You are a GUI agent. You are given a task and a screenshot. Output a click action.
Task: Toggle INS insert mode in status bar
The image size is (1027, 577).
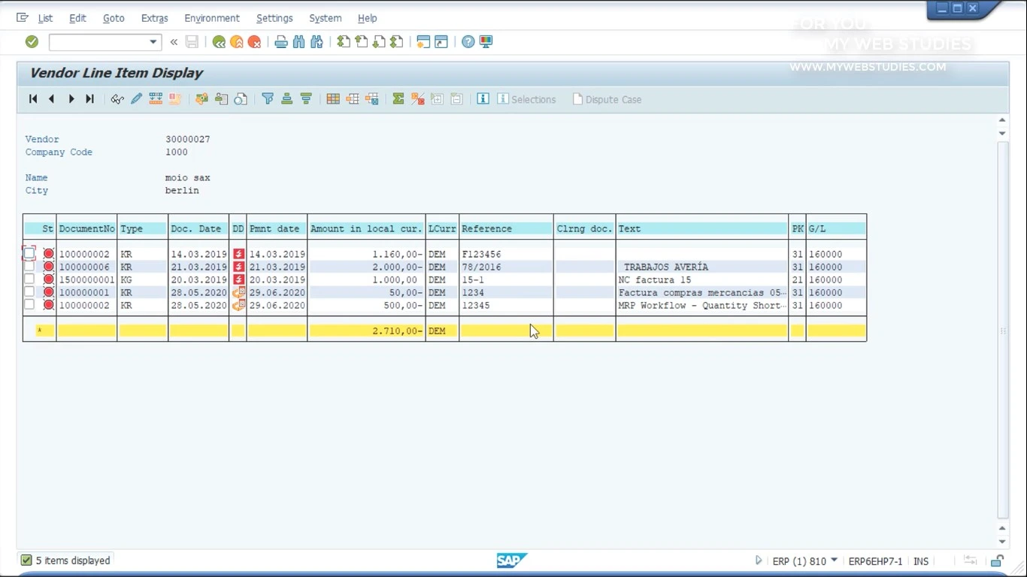pos(921,561)
